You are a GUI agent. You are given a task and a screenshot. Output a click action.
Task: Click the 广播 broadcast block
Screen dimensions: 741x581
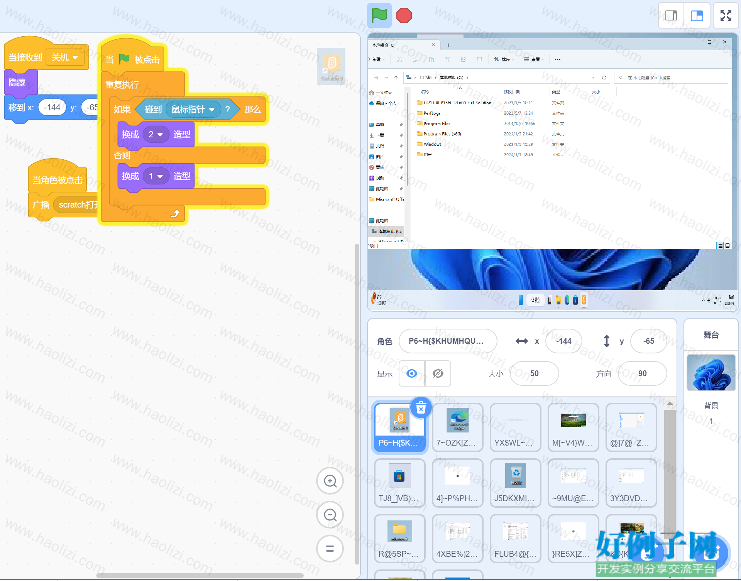[x=41, y=204]
